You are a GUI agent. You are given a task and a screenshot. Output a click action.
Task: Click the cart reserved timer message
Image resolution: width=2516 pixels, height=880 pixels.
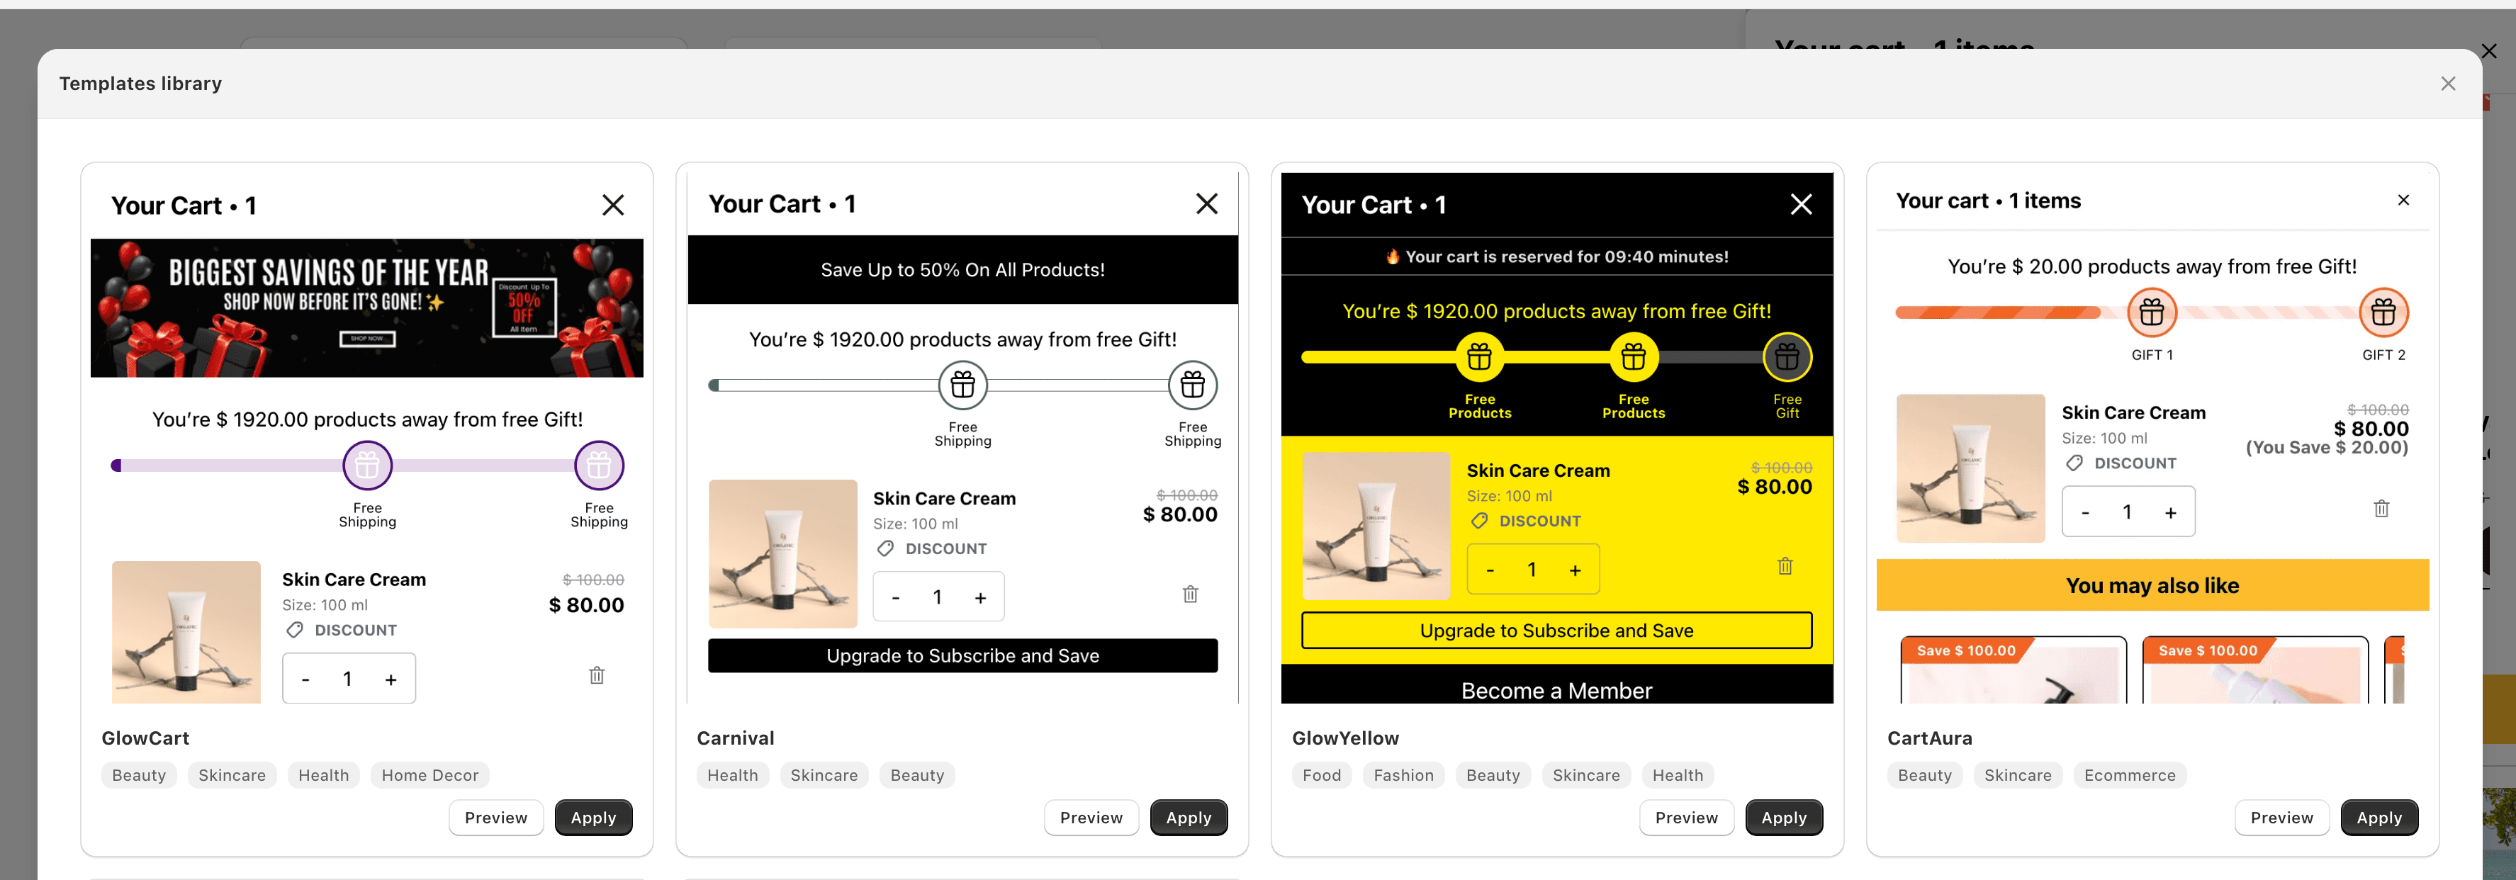(x=1557, y=257)
